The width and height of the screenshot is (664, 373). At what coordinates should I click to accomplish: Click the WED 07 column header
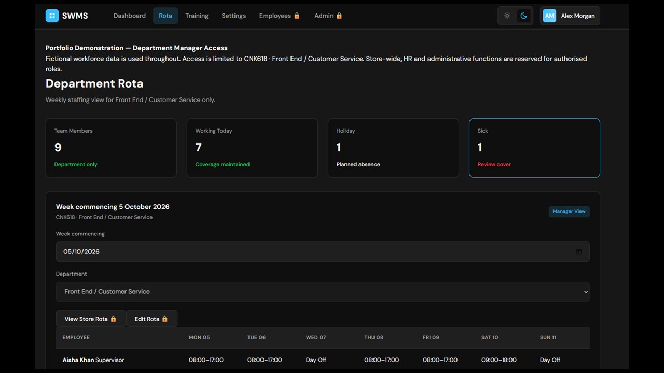tap(316, 337)
